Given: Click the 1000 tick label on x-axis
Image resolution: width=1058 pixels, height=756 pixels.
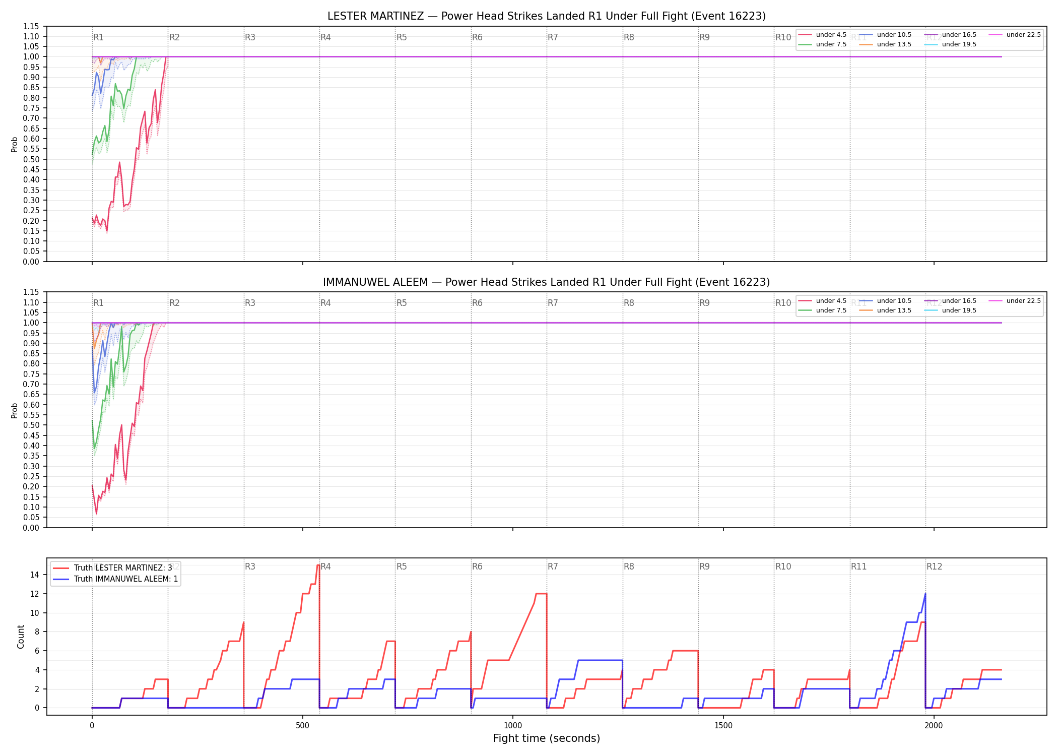Looking at the screenshot, I should [x=513, y=725].
